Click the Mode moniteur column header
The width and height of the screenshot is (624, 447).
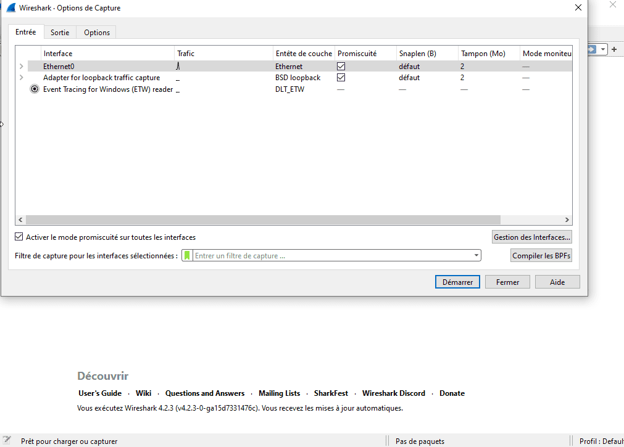click(x=546, y=53)
